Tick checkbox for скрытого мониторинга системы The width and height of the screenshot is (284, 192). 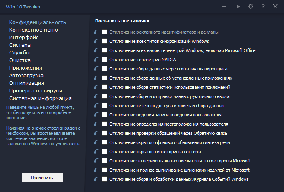(x=105, y=152)
